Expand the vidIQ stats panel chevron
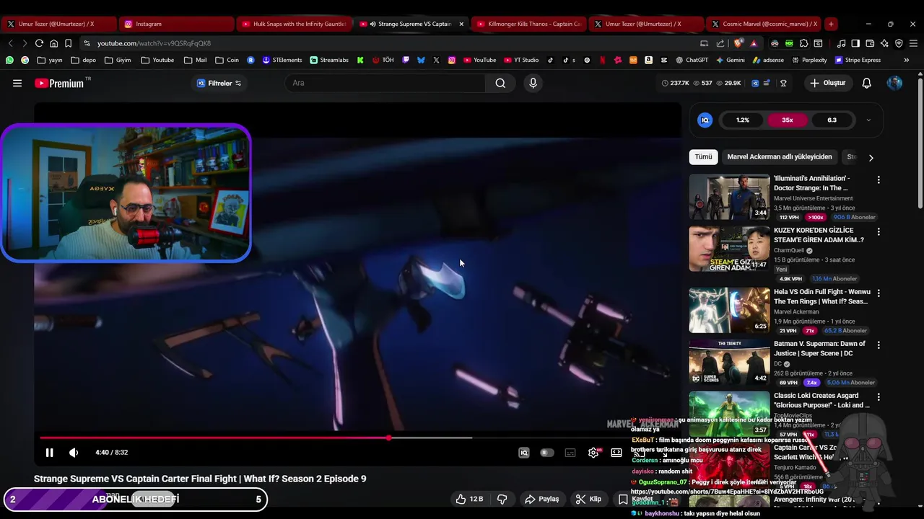The image size is (924, 519). [x=868, y=120]
